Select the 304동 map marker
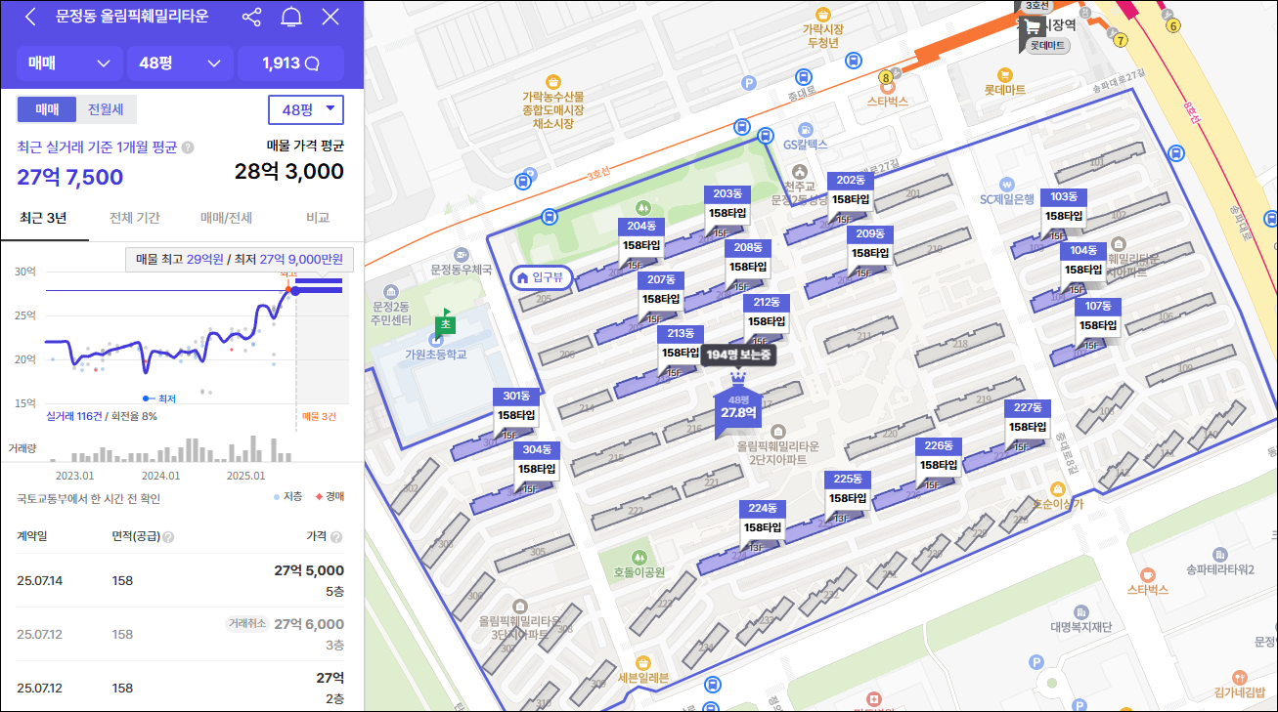1278x712 pixels. click(537, 461)
